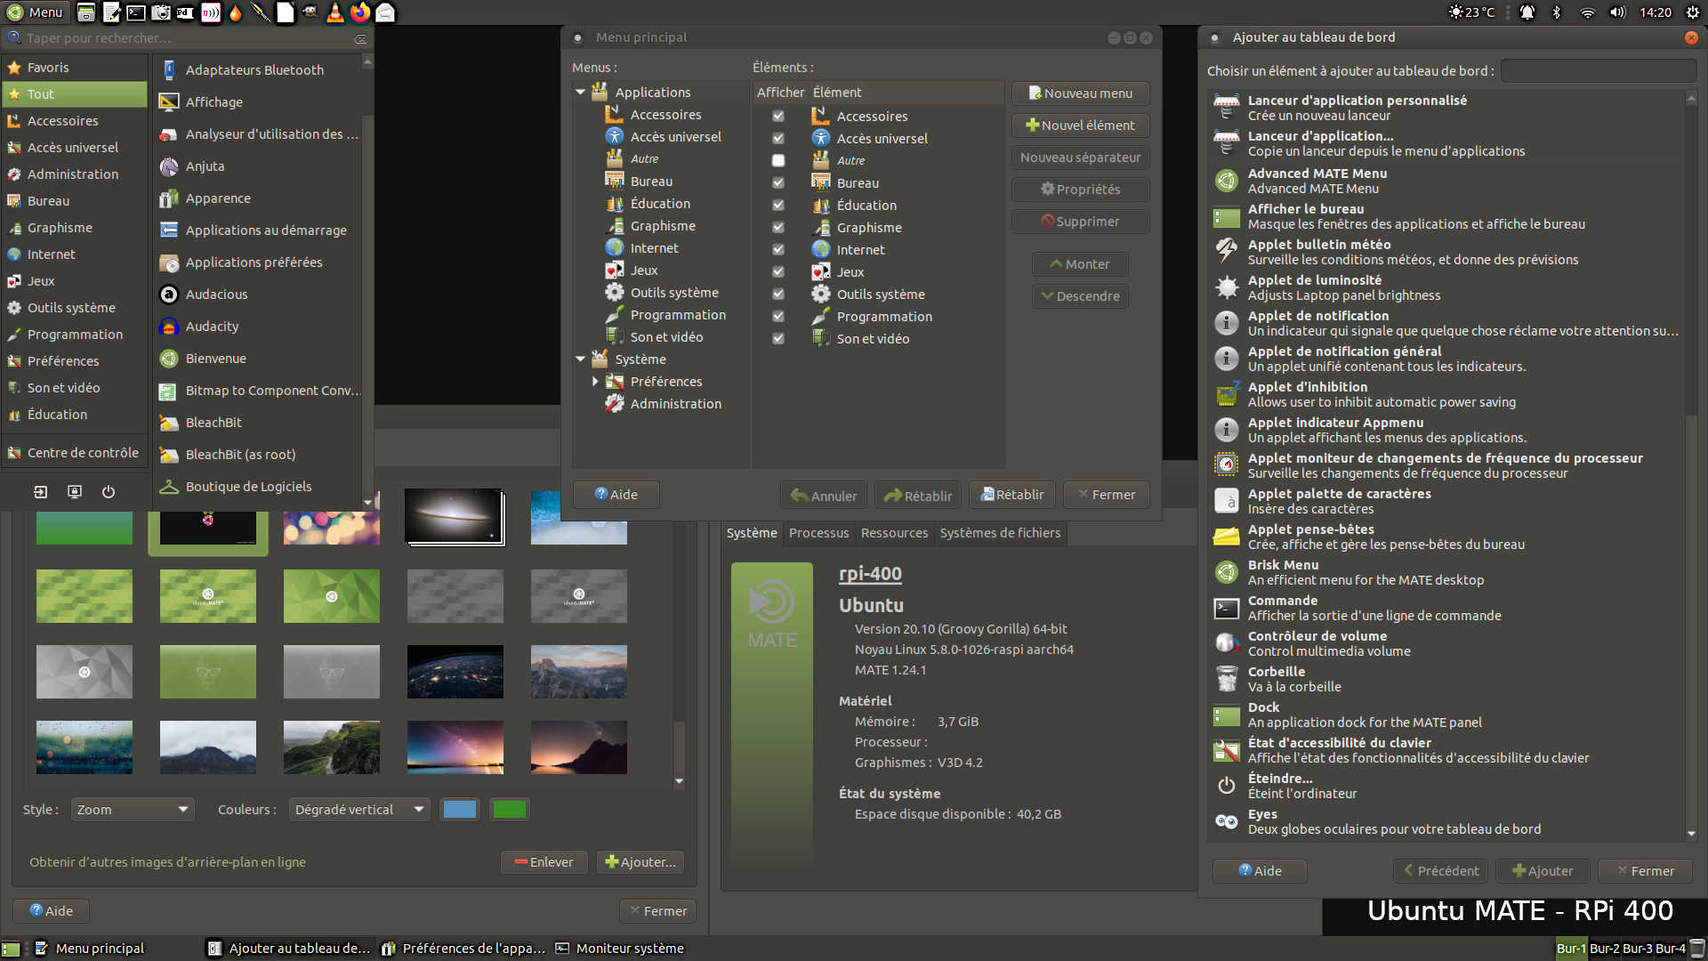Open Adaptateurs Bluetooth from menu list

(x=258, y=70)
